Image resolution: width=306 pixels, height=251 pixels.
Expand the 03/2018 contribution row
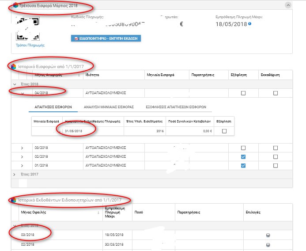pyautogui.click(x=22, y=148)
